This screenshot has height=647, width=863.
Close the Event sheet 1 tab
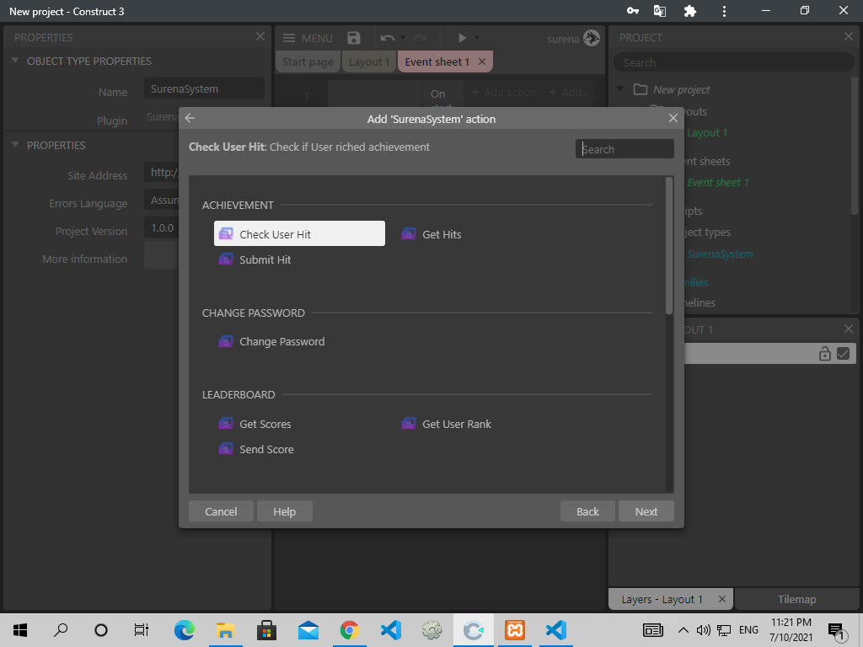point(482,61)
